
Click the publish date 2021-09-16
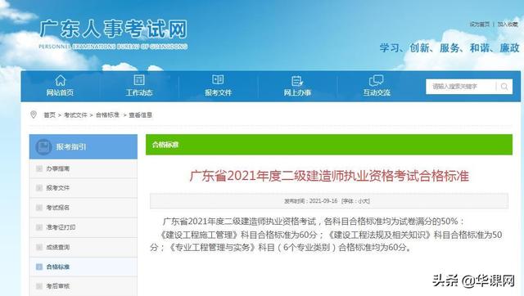pos(323,201)
